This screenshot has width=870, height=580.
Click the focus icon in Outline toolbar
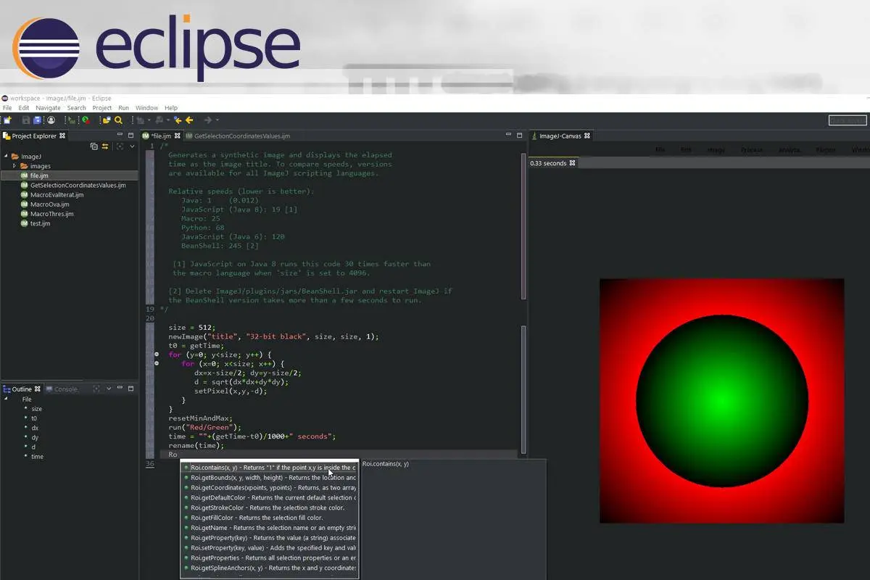(96, 389)
